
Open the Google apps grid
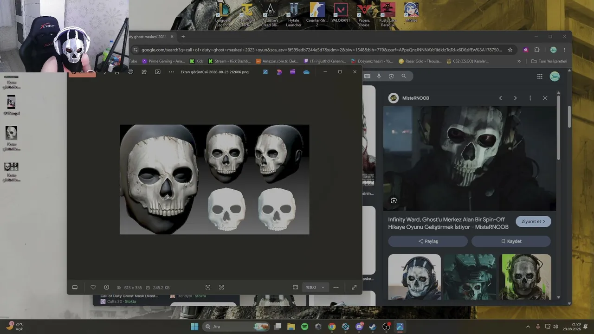click(x=540, y=77)
